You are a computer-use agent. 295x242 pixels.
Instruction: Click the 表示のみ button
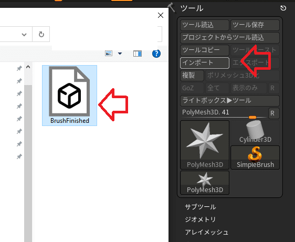(x=249, y=88)
